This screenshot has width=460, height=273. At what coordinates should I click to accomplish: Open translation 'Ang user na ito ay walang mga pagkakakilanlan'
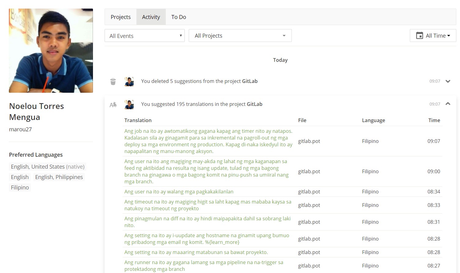point(179,192)
